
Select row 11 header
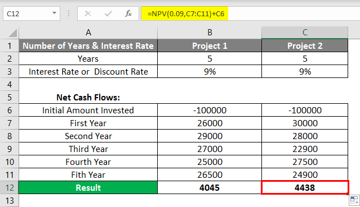coord(10,175)
